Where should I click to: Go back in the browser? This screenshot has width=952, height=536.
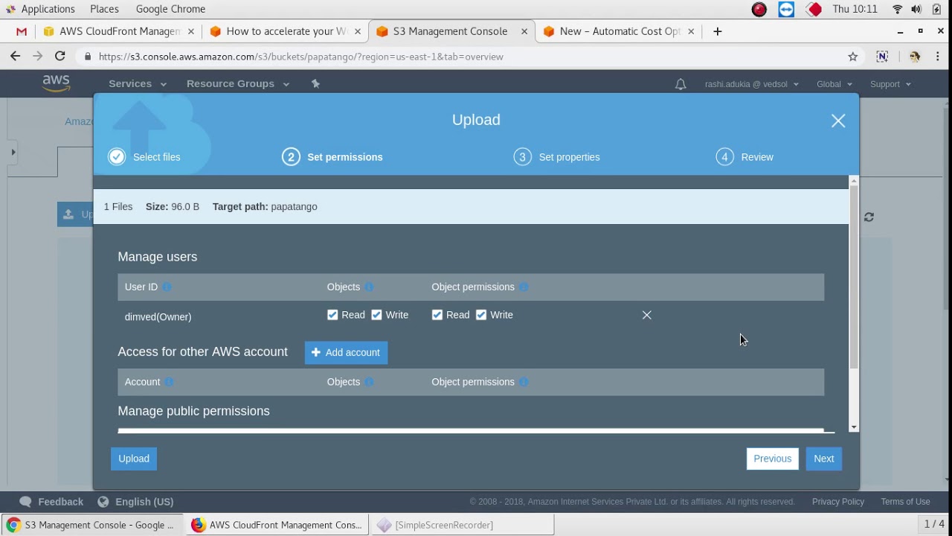[x=16, y=56]
